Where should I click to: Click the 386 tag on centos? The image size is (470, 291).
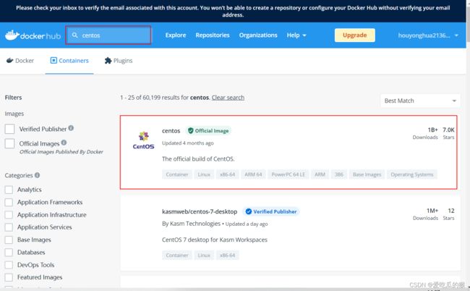click(338, 174)
